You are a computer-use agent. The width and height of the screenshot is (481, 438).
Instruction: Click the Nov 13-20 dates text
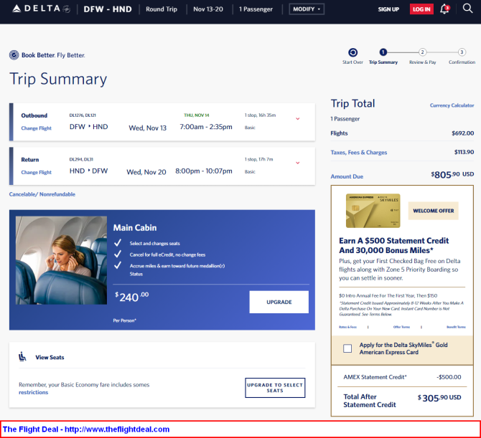pyautogui.click(x=208, y=9)
